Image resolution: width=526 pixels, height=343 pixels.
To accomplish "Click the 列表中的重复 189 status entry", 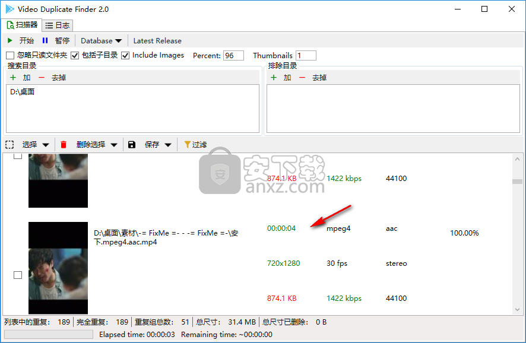I will click(37, 322).
